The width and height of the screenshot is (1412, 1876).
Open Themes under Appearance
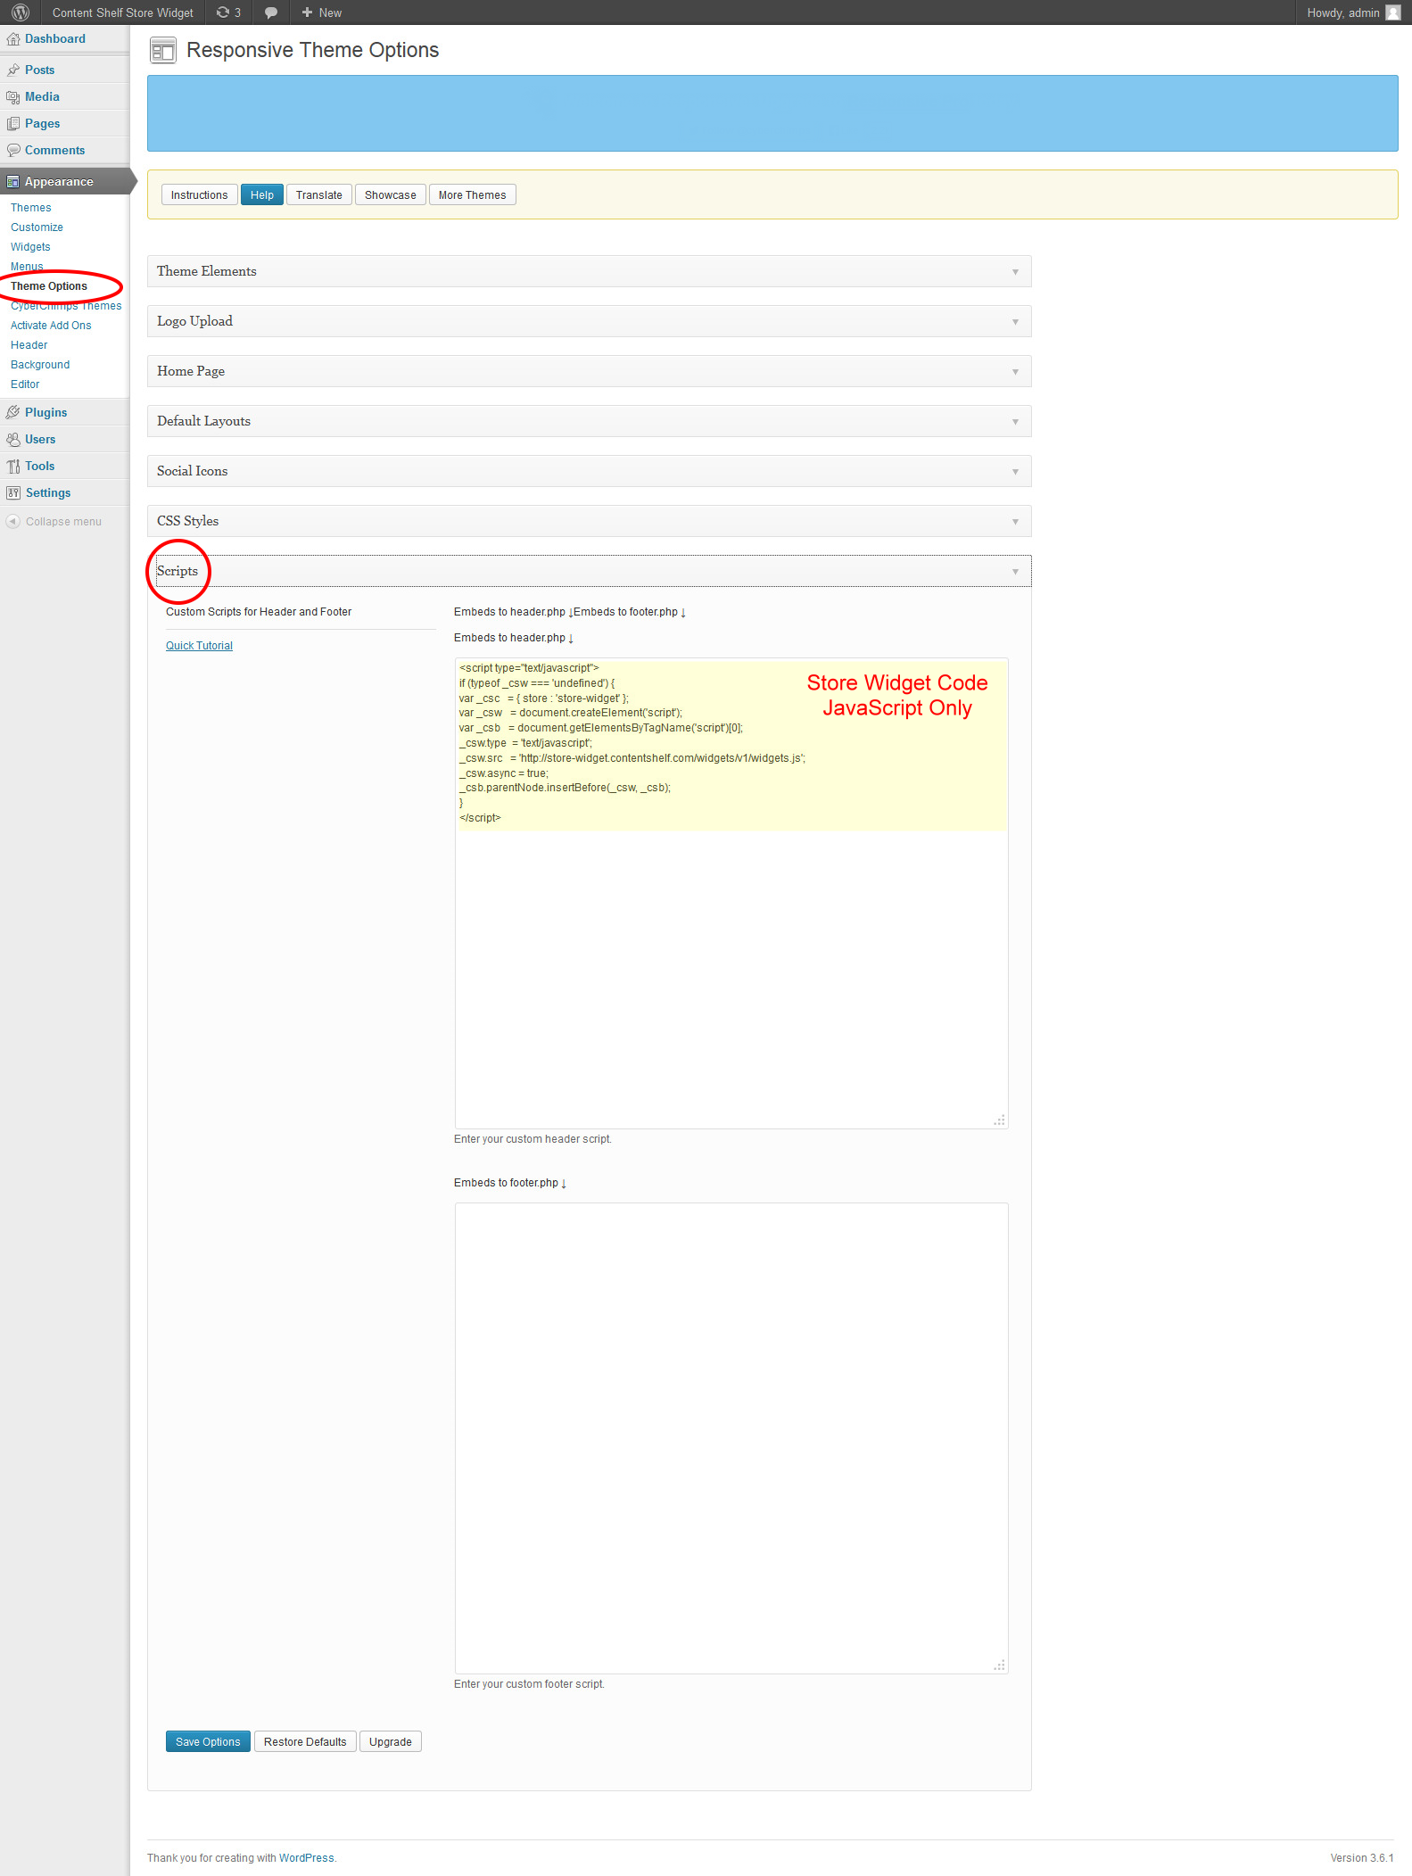click(x=31, y=208)
